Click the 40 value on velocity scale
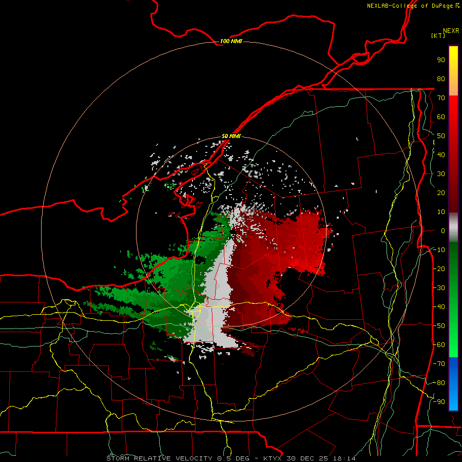Image resolution: width=462 pixels, height=462 pixels. point(441,155)
